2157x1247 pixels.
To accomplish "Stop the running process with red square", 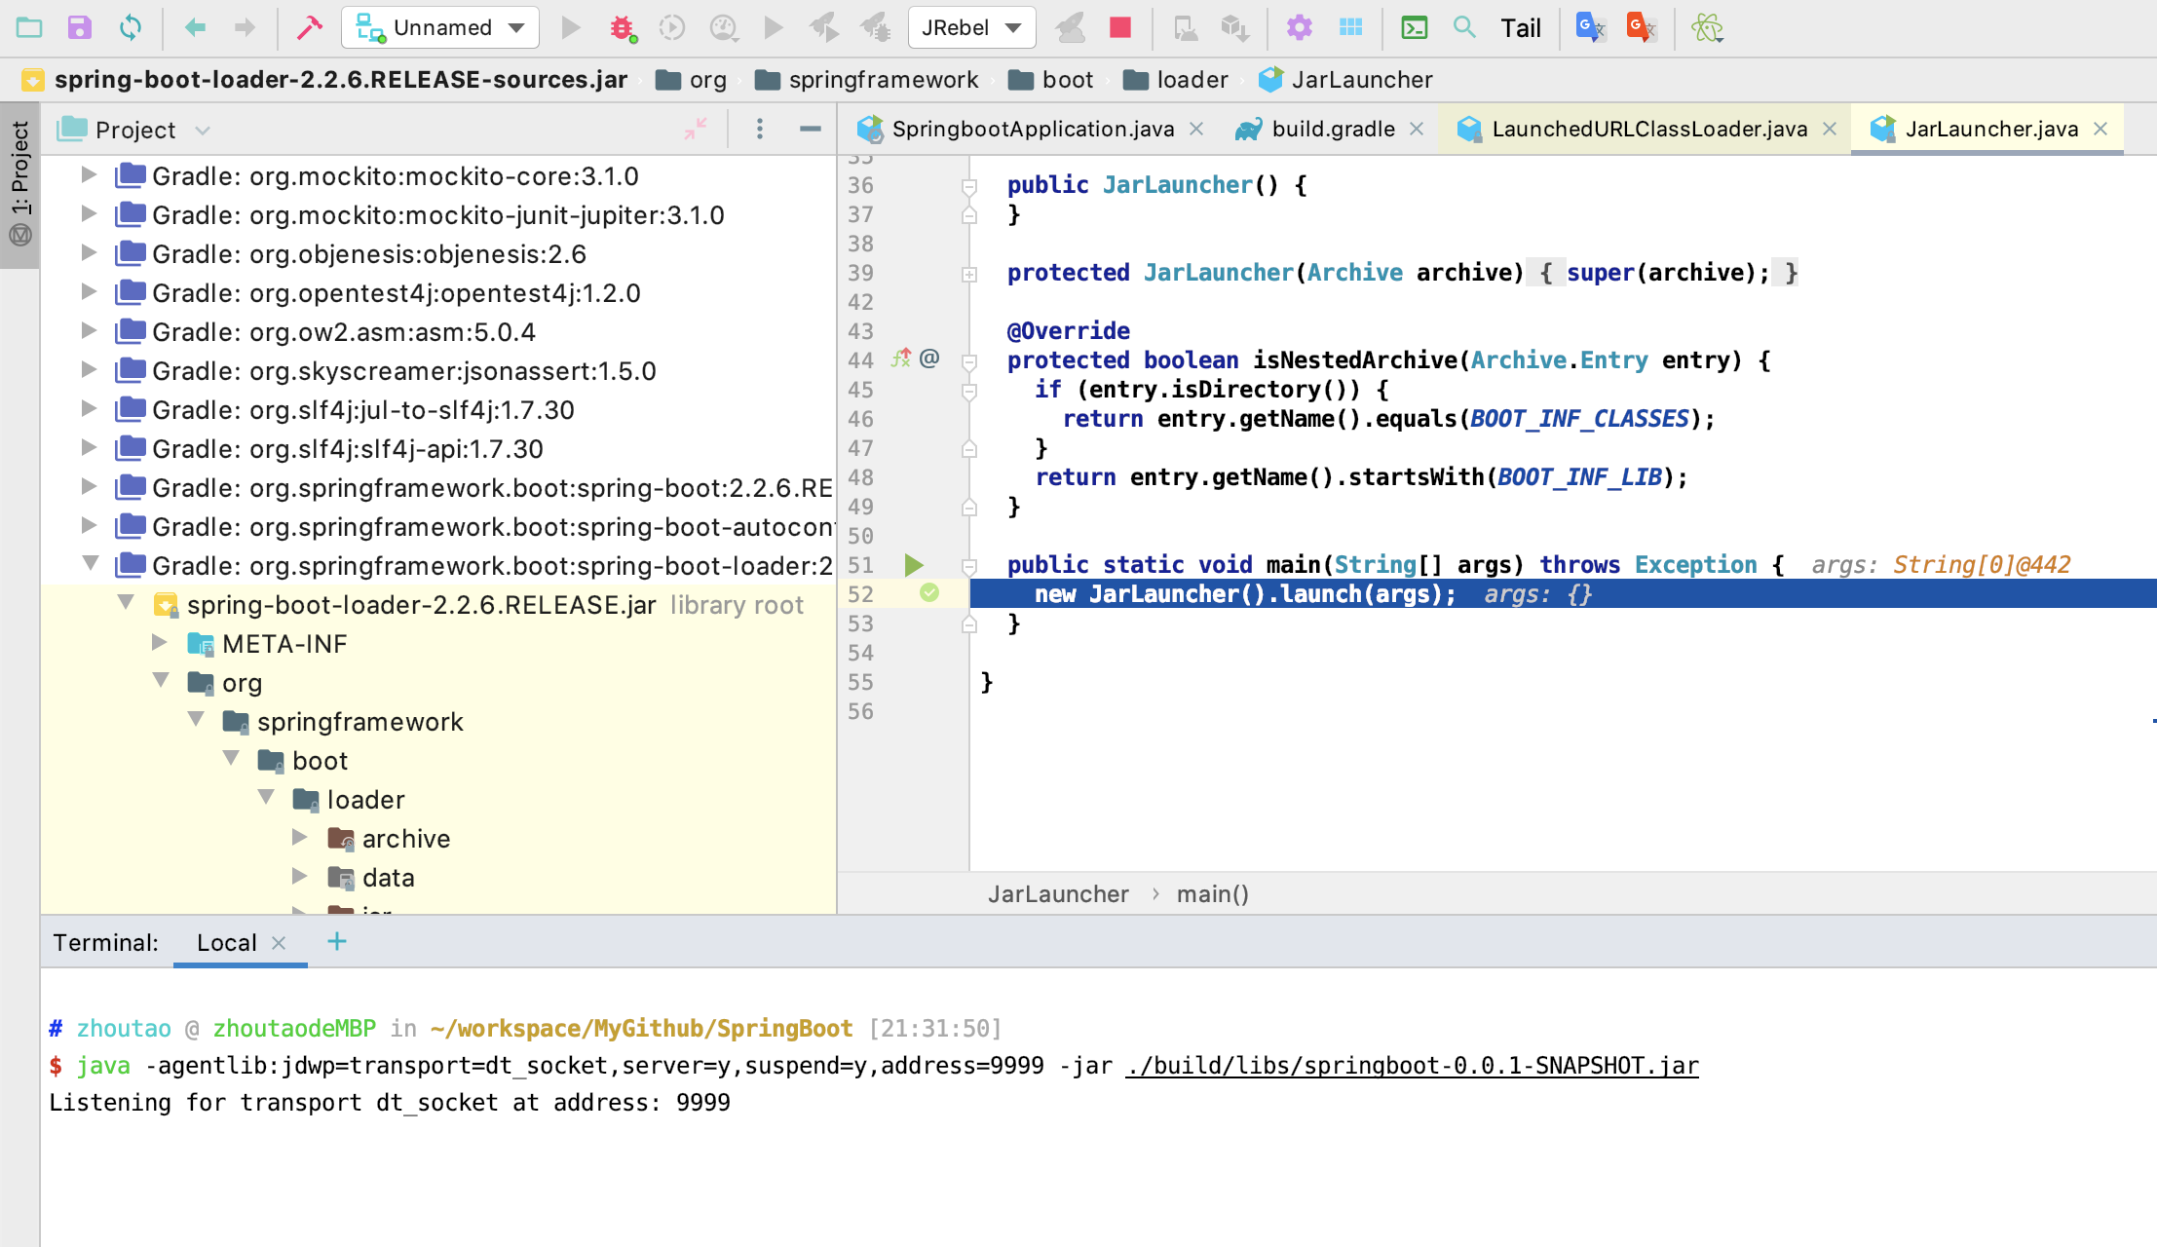I will point(1120,27).
